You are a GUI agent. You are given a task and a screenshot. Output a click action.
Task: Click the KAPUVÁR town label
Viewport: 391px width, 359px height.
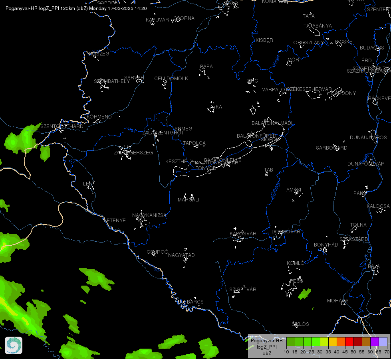pyautogui.click(x=157, y=20)
